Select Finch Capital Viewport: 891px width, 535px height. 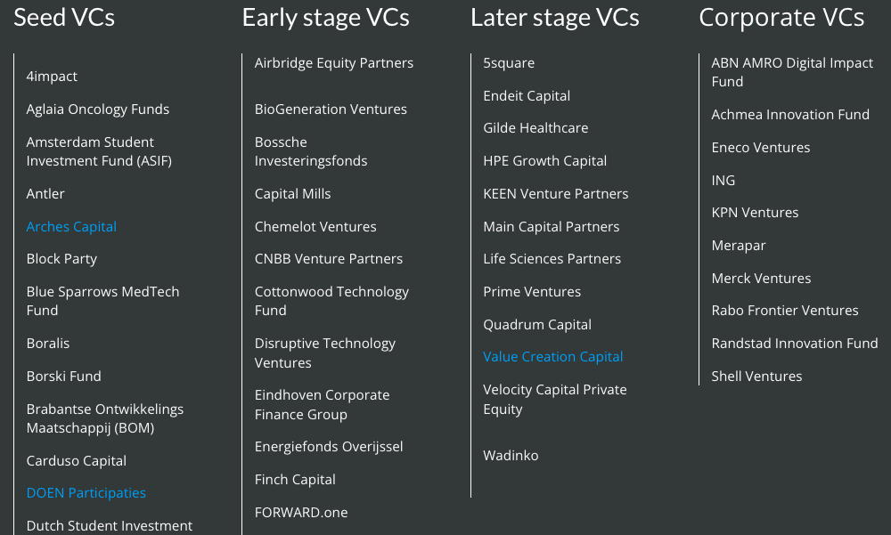(x=295, y=479)
